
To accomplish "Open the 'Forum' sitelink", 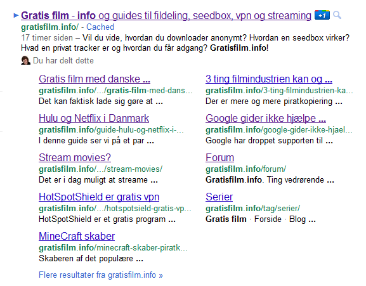I will pos(219,157).
